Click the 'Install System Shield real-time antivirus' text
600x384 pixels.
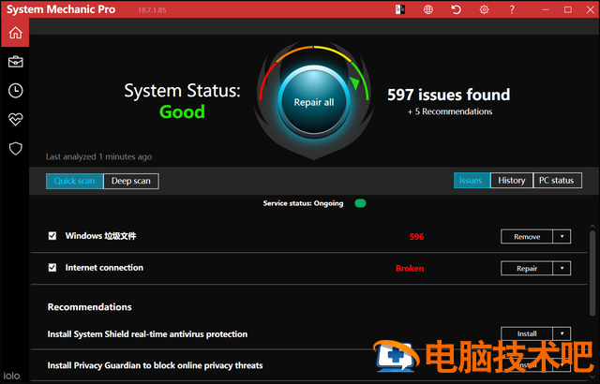(x=147, y=334)
